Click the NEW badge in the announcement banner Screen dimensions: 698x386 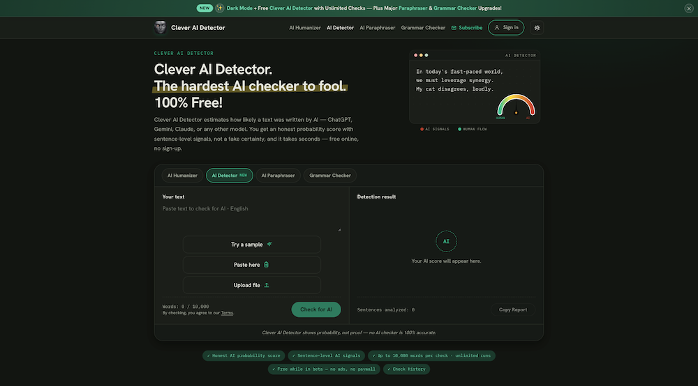point(205,8)
